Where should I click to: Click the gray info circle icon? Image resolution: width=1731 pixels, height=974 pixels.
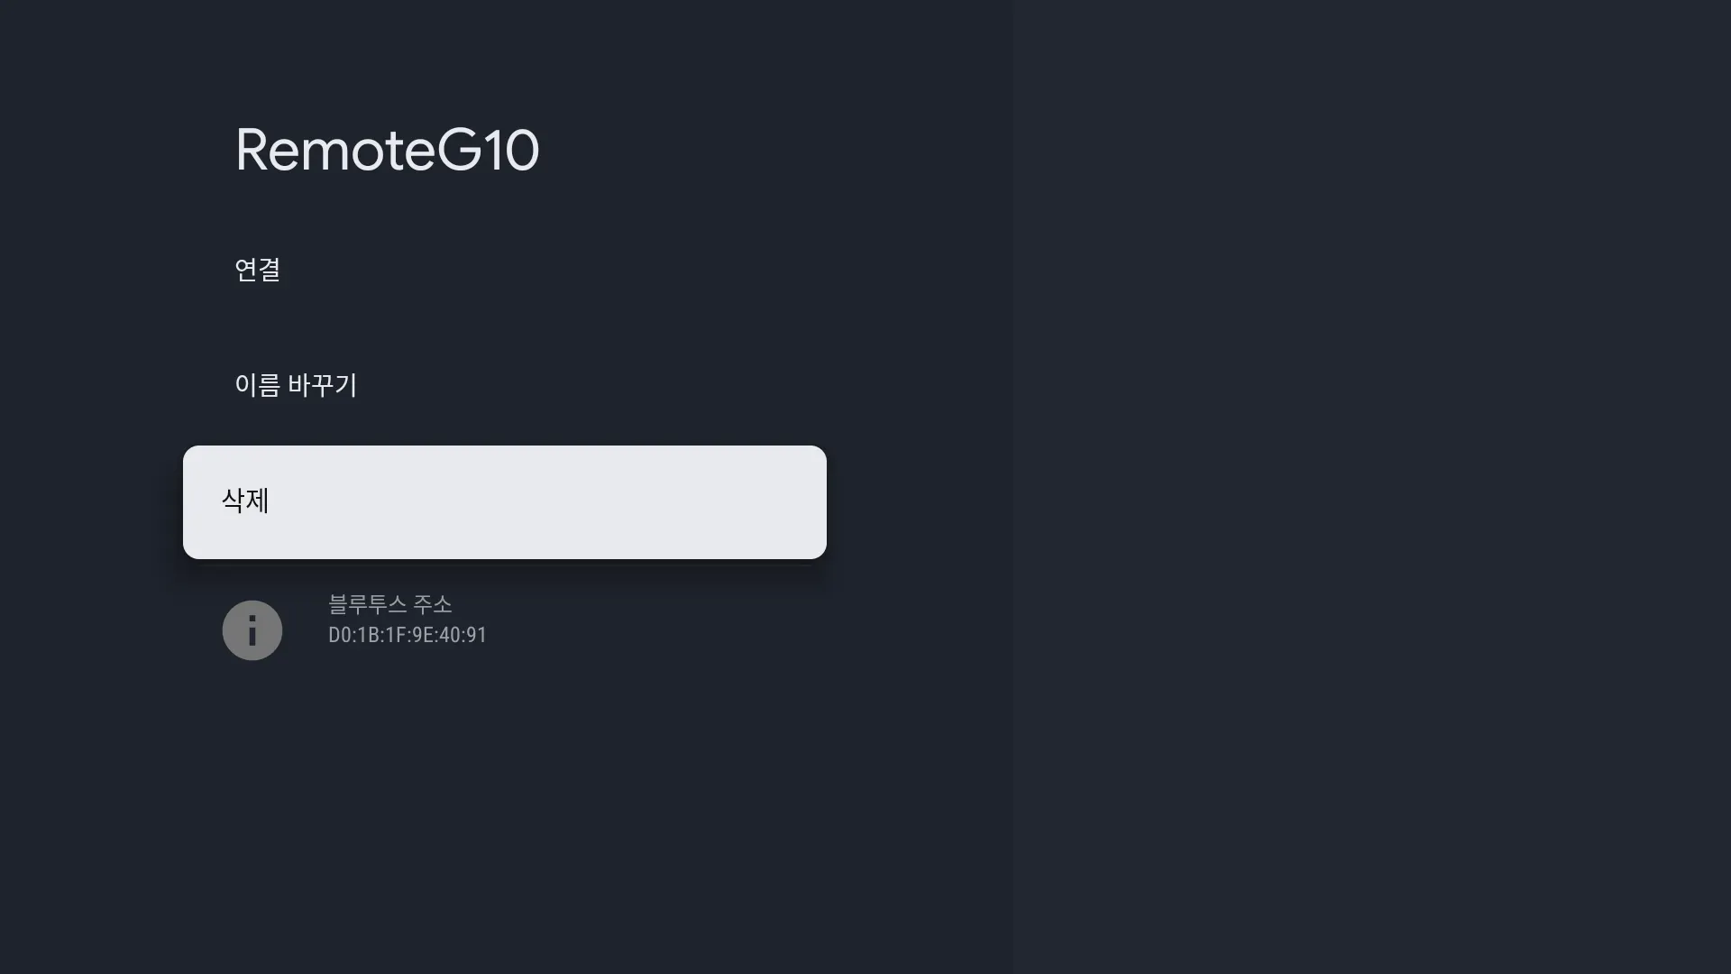click(252, 630)
